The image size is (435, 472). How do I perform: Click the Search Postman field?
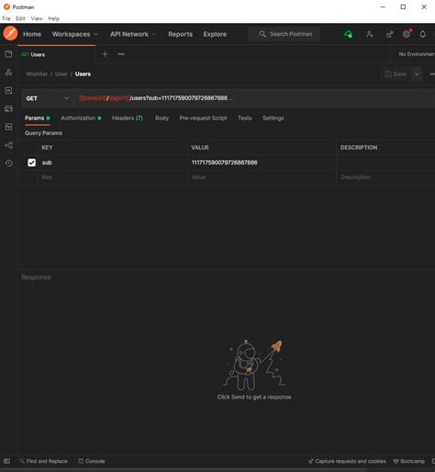point(284,34)
